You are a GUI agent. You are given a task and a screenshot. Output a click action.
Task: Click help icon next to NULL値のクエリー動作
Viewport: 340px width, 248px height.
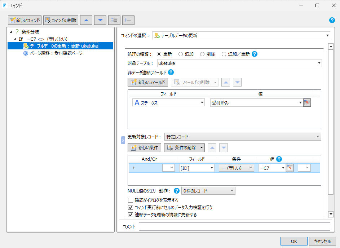point(177,191)
